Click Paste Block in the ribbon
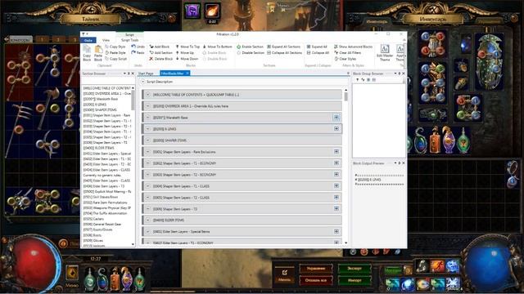This screenshot has height=294, width=524. [x=98, y=53]
